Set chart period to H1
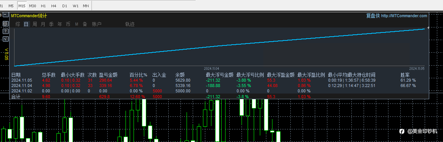443x142 pixels. [43, 6]
